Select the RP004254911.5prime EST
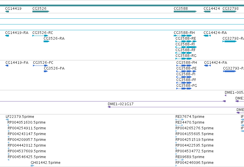 [27, 128]
